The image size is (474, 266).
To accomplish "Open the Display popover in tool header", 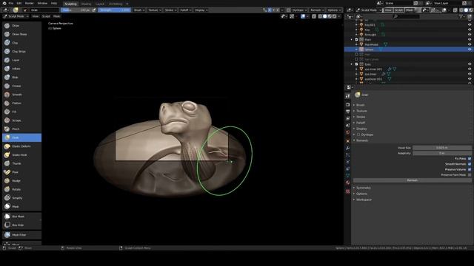I will 201,10.
